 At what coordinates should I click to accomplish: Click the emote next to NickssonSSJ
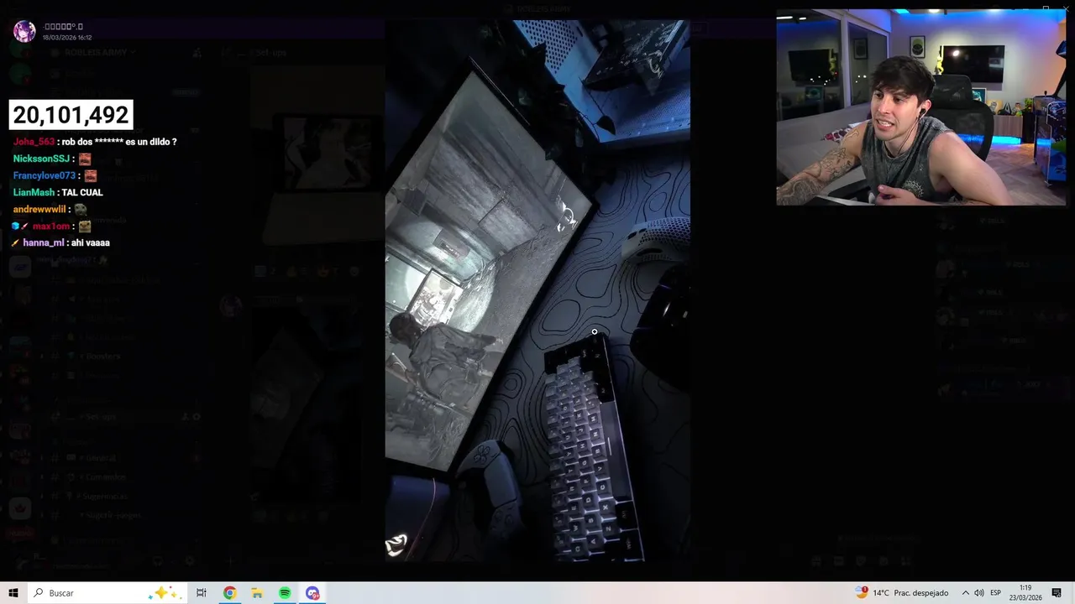(x=85, y=159)
